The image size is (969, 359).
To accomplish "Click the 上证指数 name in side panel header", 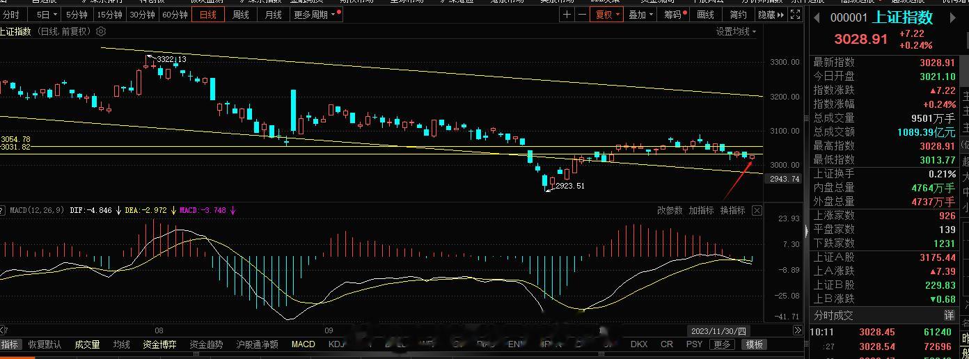I will (904, 17).
